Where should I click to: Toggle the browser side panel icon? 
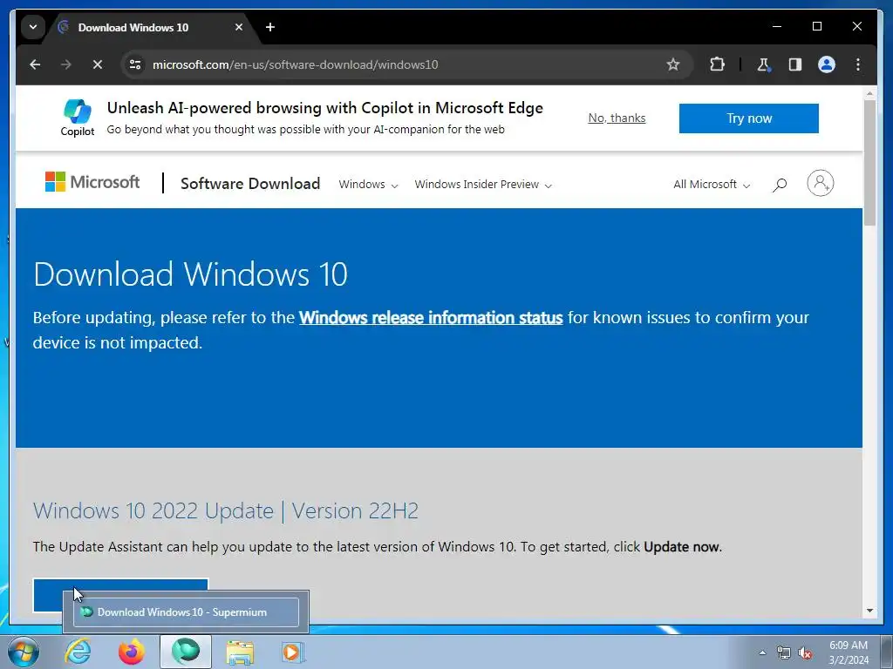(x=795, y=64)
